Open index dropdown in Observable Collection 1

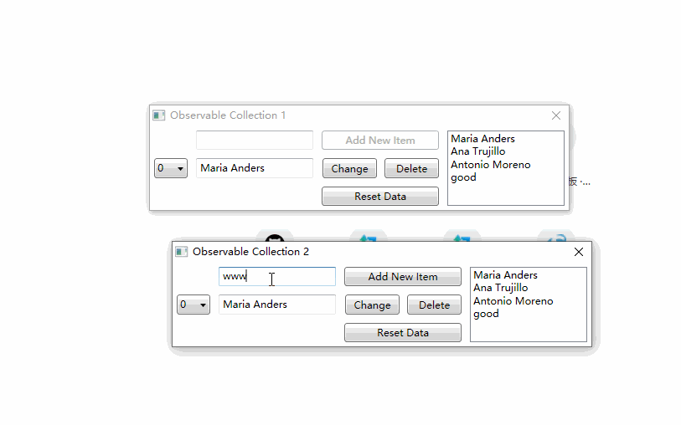[x=171, y=168]
